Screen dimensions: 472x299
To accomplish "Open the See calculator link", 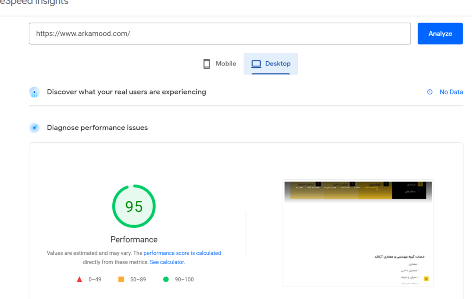I will 167,262.
